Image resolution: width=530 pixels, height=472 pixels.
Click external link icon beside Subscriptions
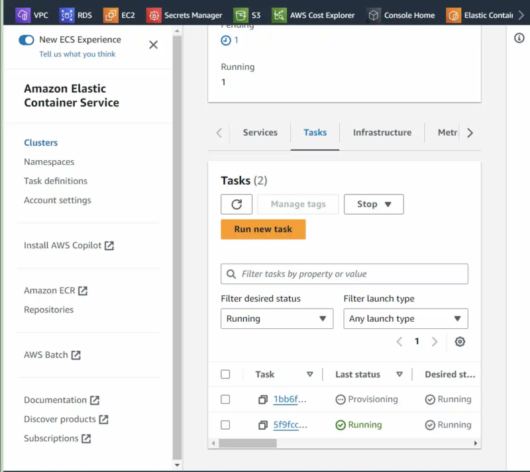click(86, 439)
